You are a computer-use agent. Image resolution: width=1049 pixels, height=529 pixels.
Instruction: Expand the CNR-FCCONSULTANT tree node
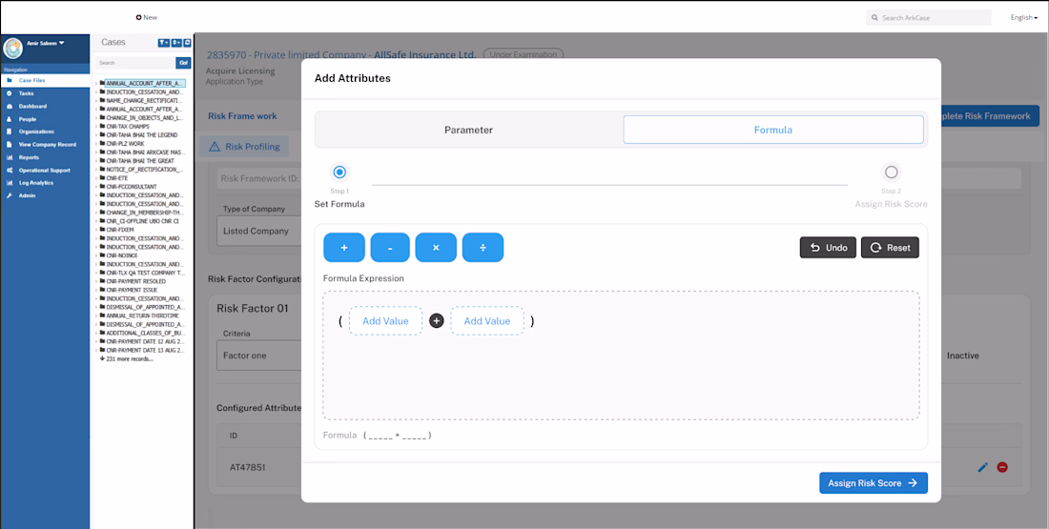tap(96, 187)
